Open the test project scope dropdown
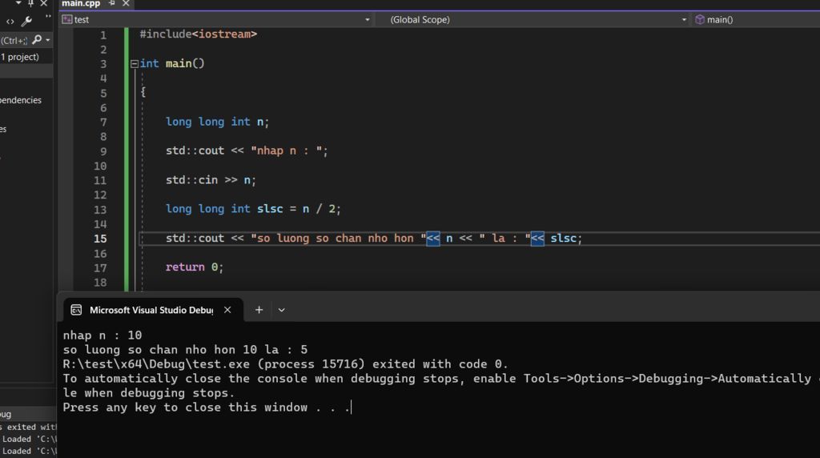 coord(216,20)
